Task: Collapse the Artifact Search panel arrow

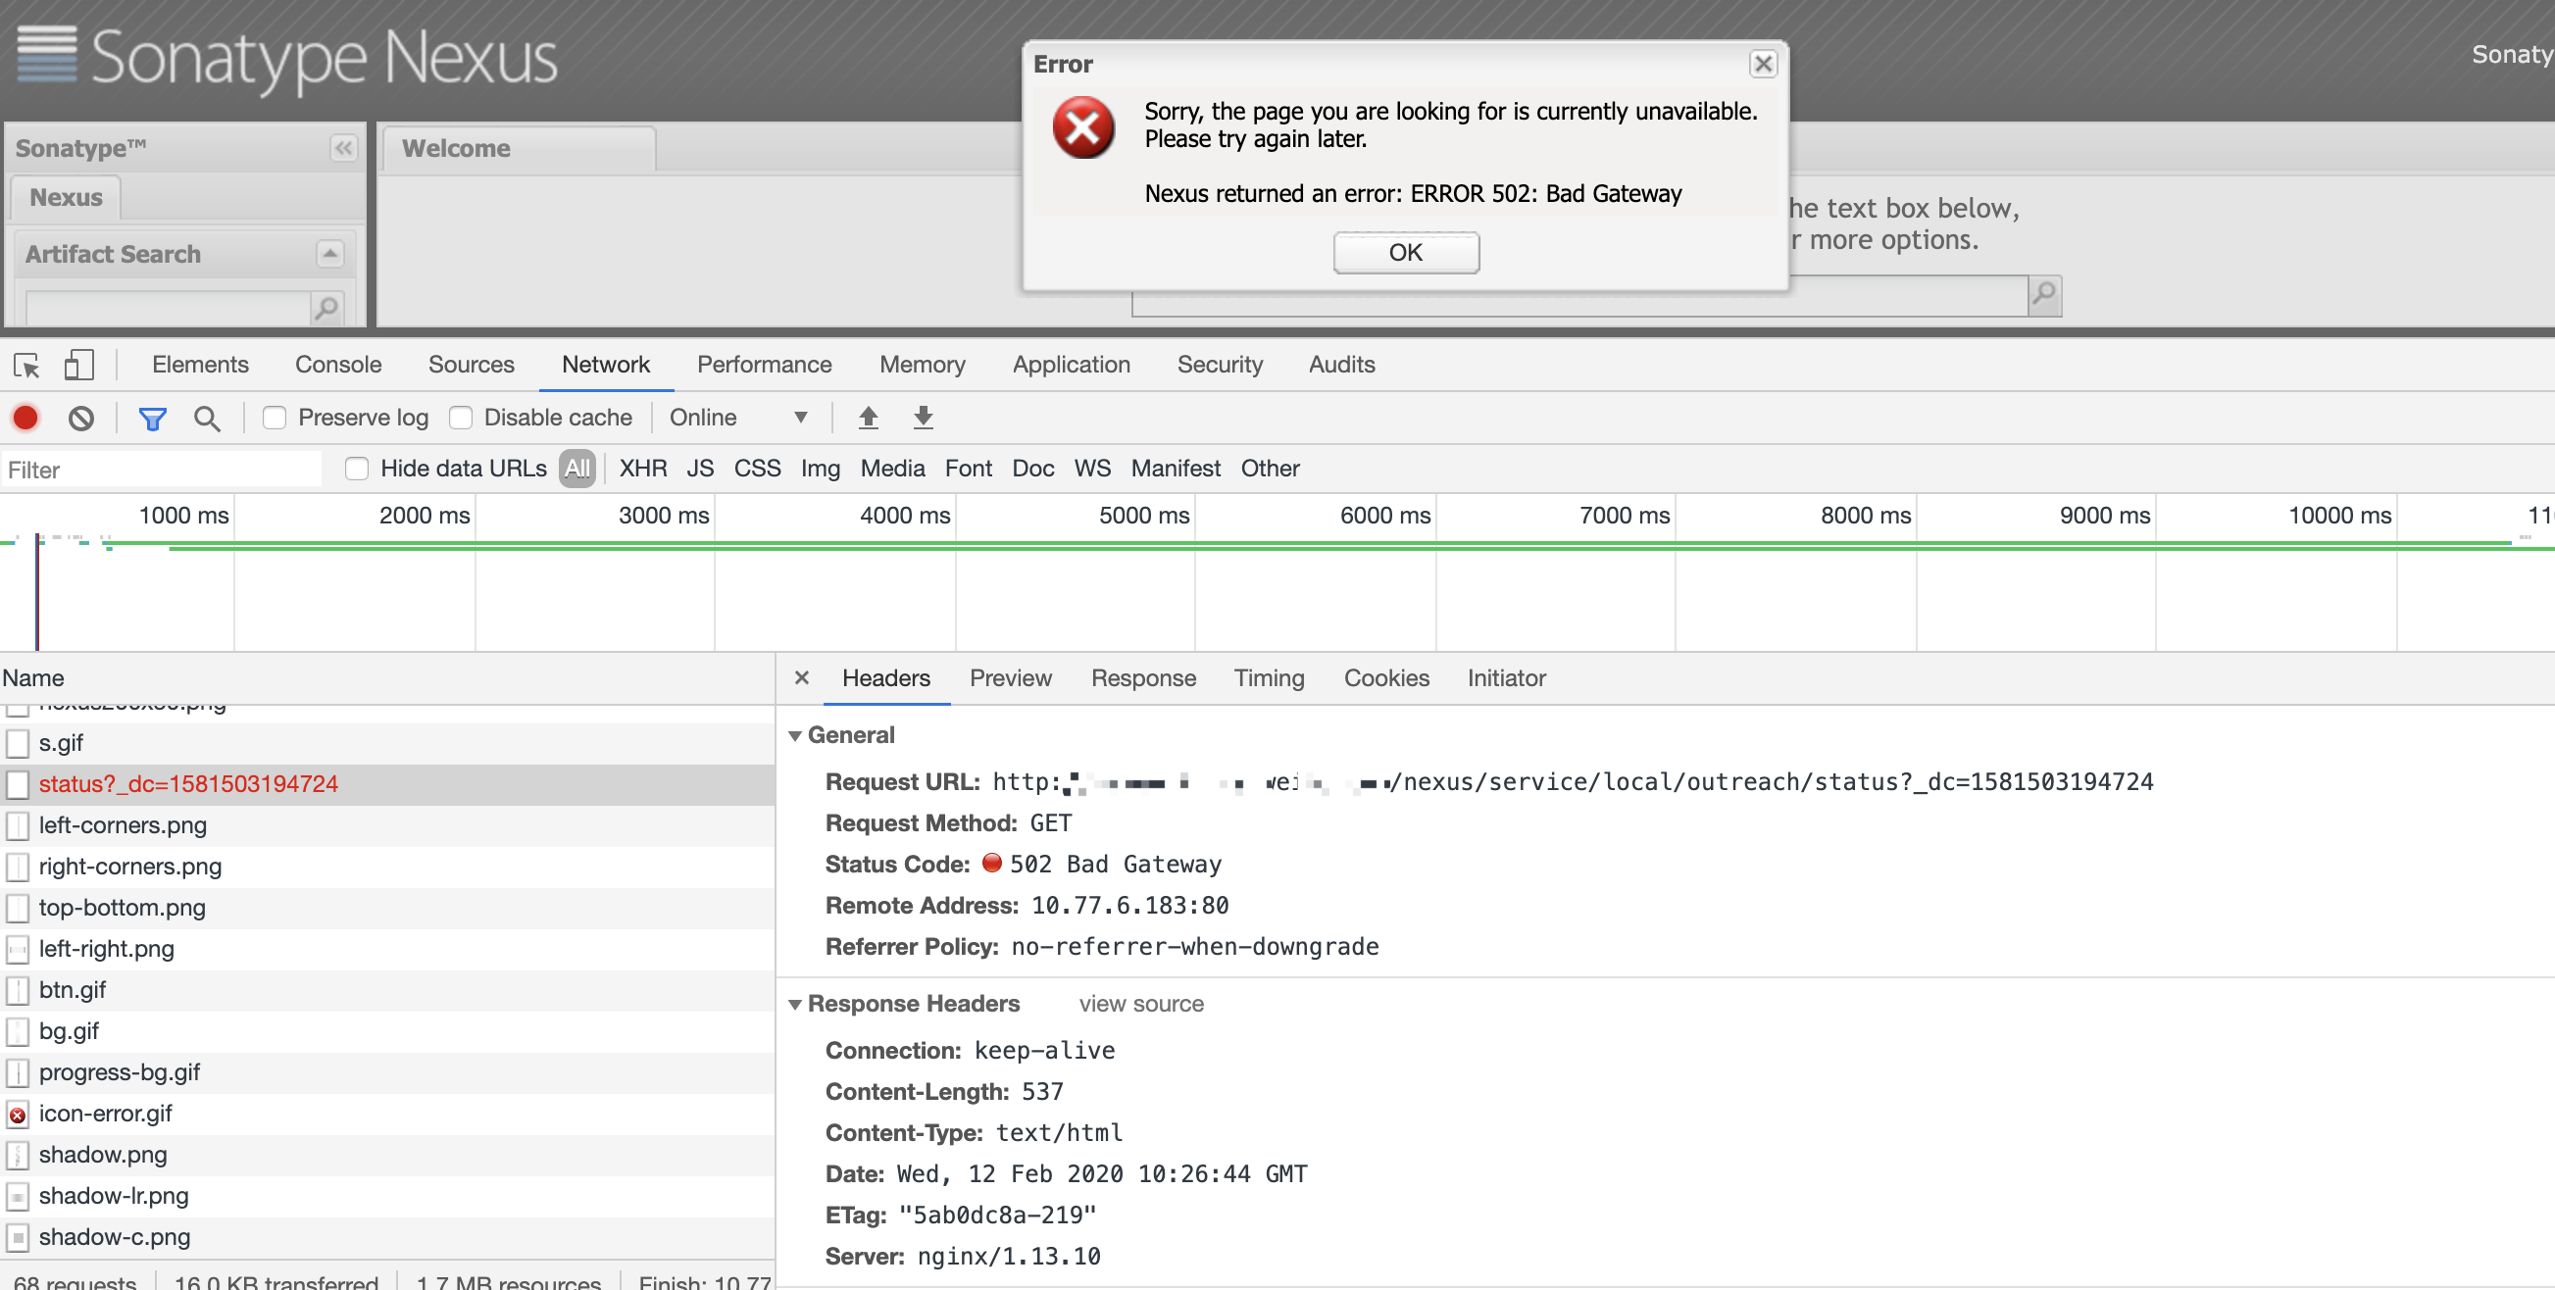Action: click(329, 254)
